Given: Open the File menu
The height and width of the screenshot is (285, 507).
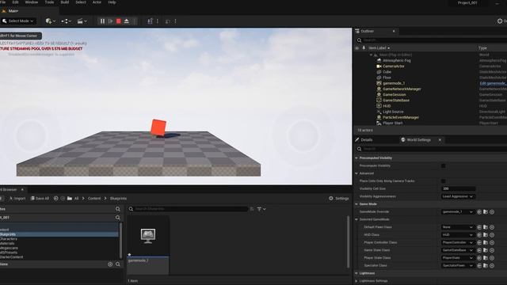Looking at the screenshot, I should (3, 2).
